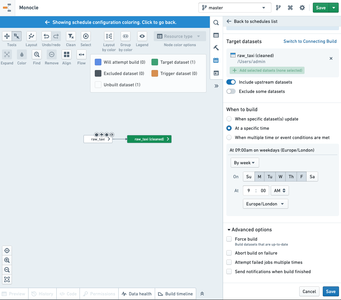Open the Save button dropdown arrow

334,8
